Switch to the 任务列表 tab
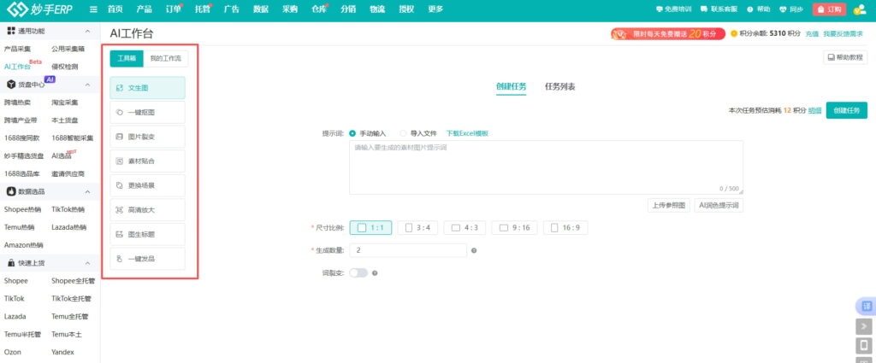The width and height of the screenshot is (876, 363). point(560,87)
